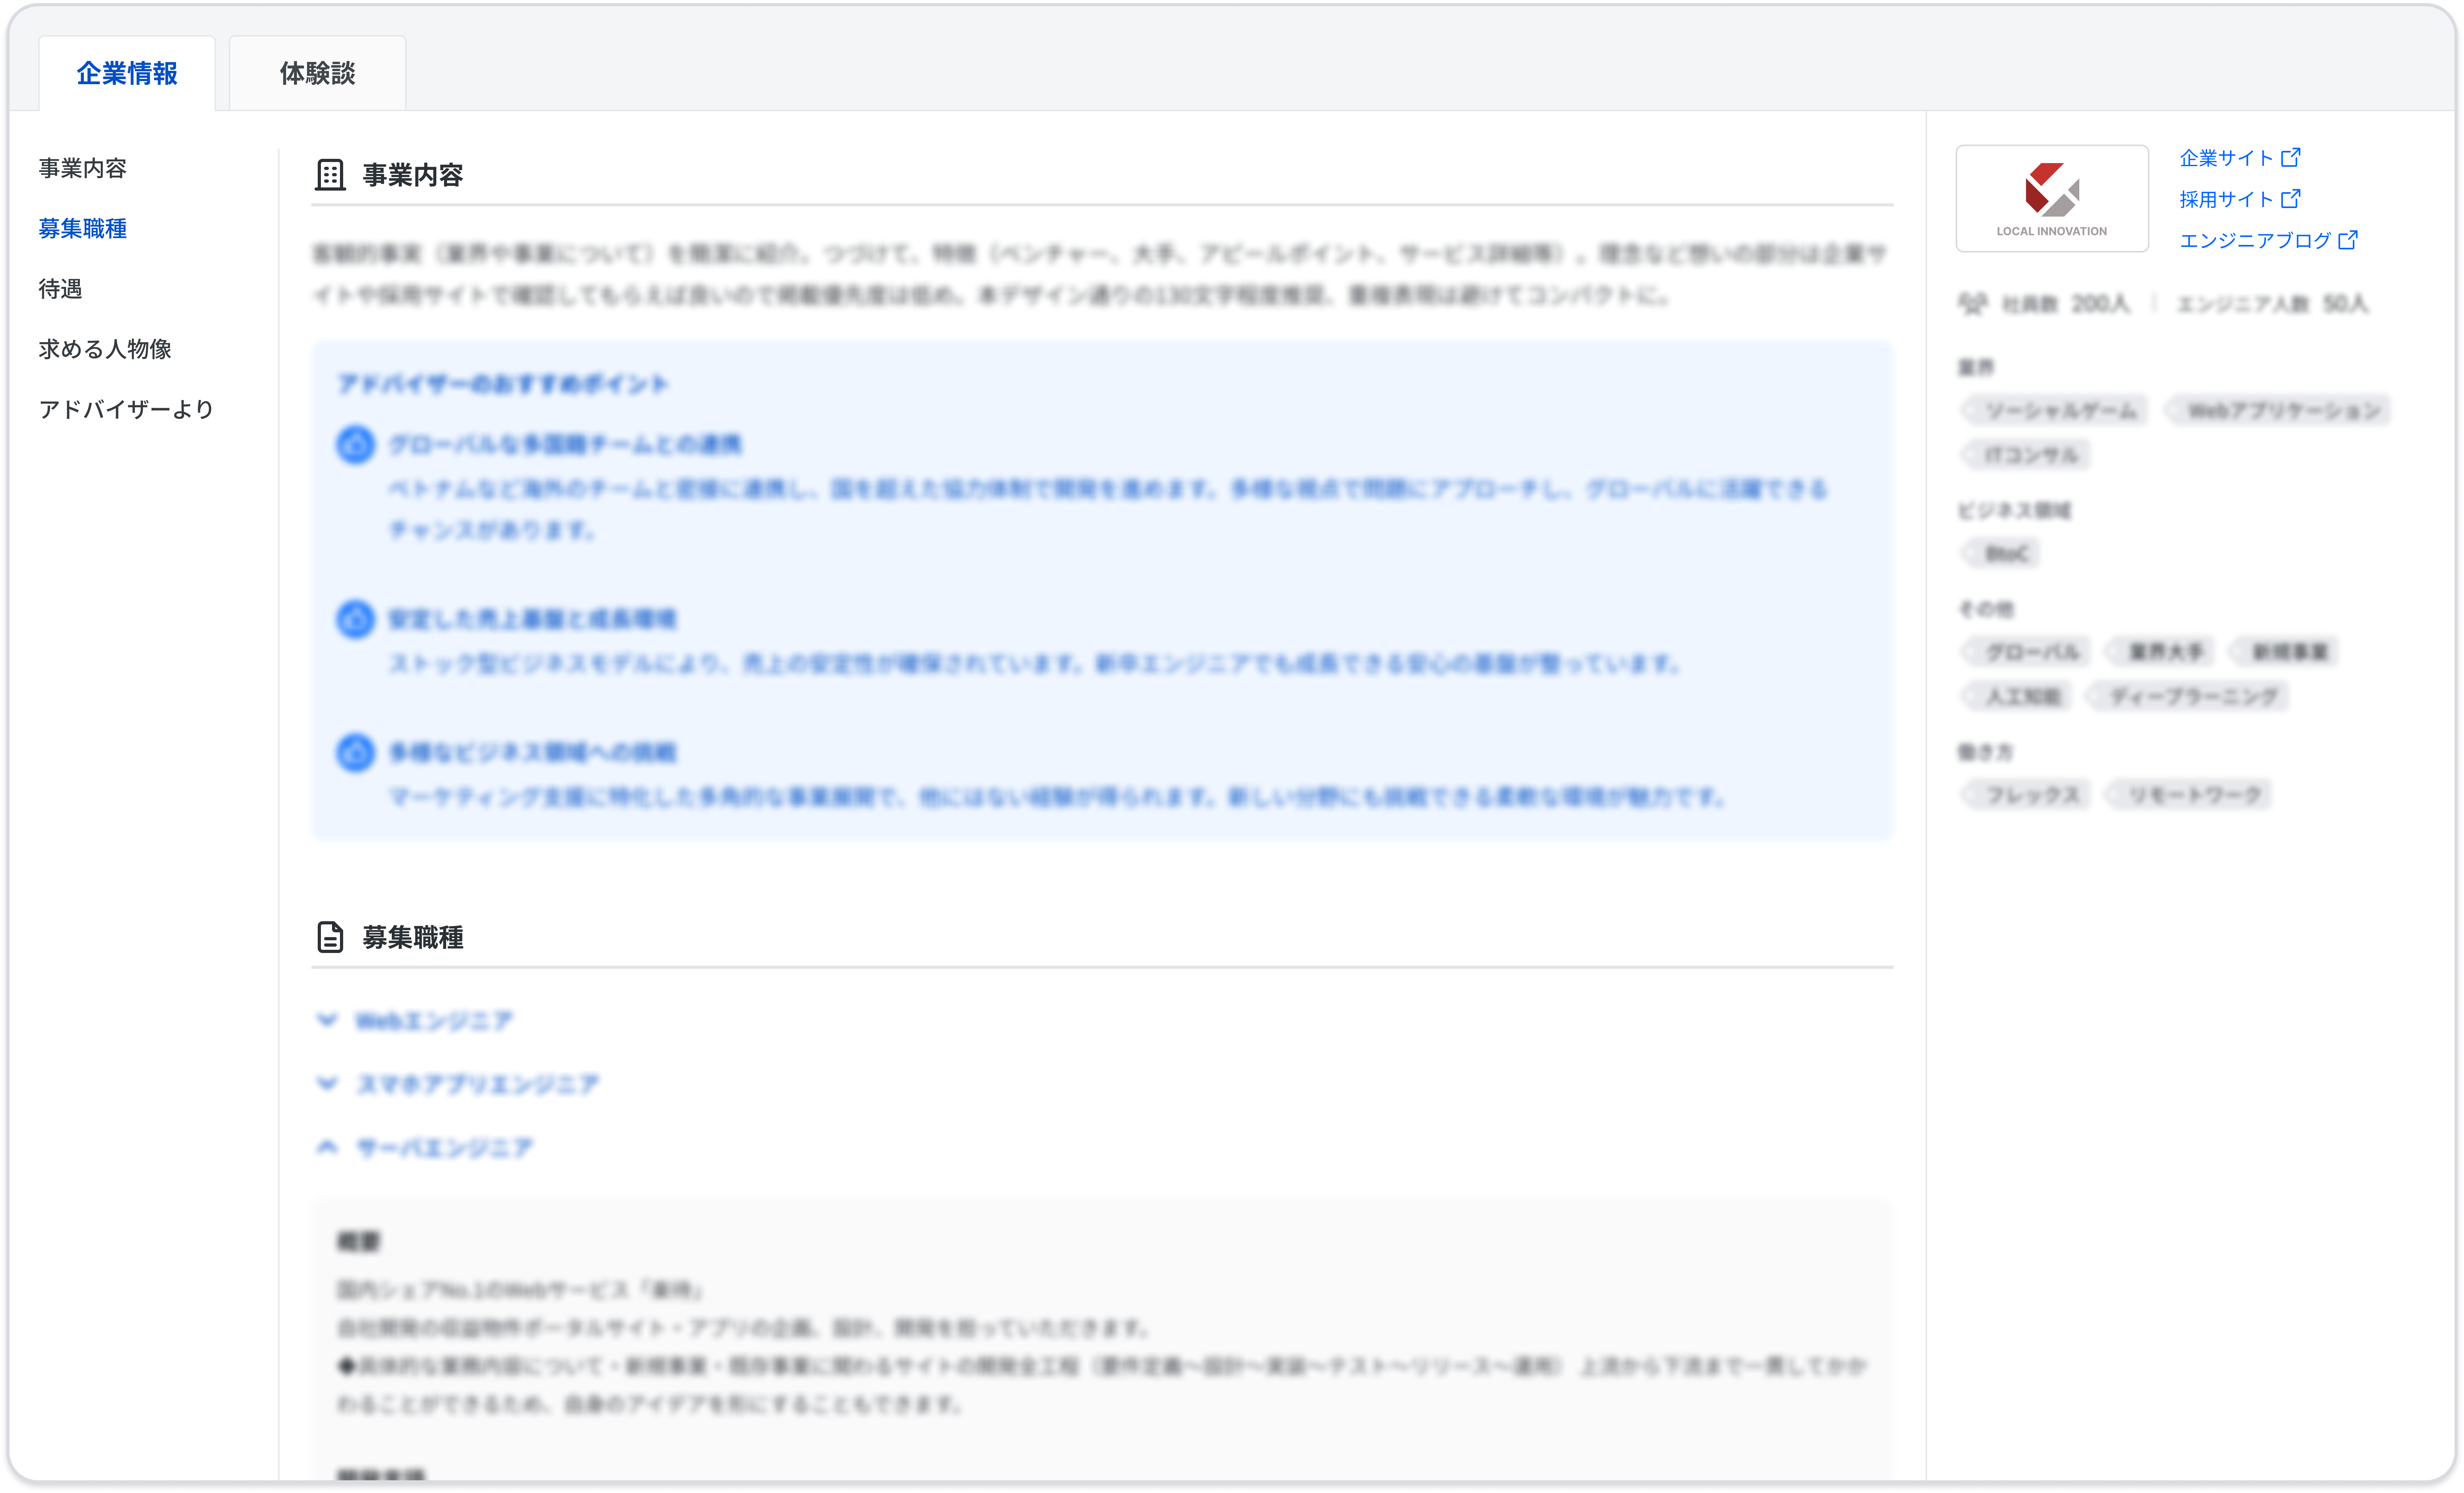The image size is (2464, 1493).
Task: Jump to 事業内容 in side navigation
Action: [83, 168]
